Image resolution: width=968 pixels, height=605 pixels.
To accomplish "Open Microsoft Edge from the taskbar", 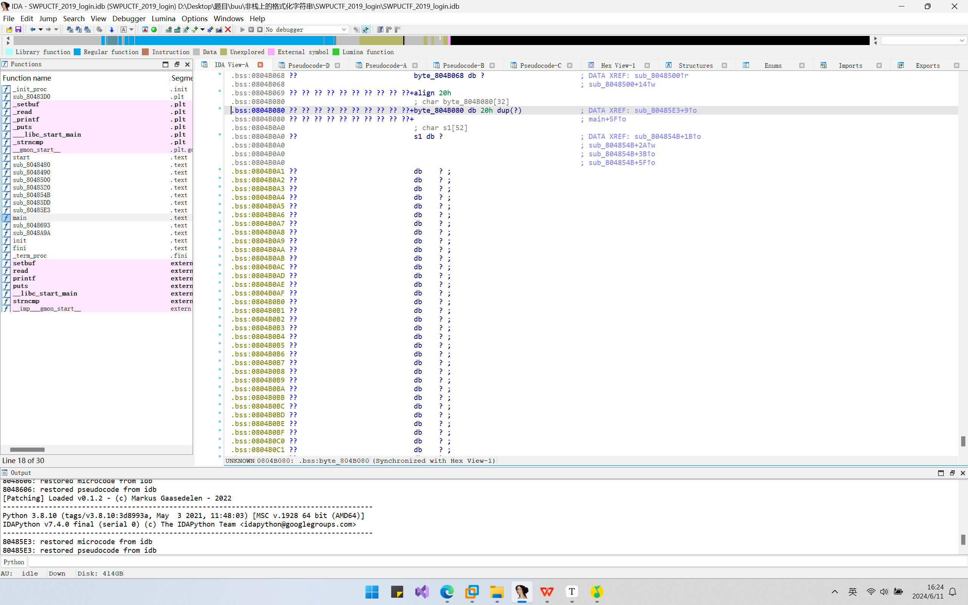I will [447, 592].
